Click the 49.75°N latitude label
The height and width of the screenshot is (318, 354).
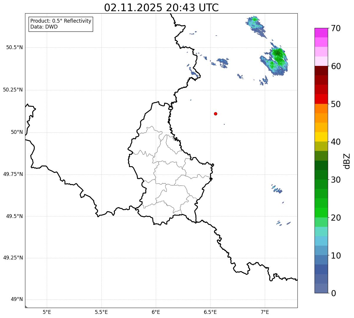pyautogui.click(x=13, y=174)
